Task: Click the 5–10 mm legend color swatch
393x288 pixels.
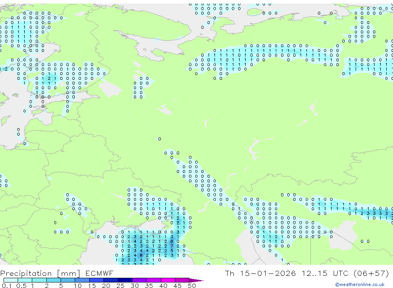Action: pos(68,280)
